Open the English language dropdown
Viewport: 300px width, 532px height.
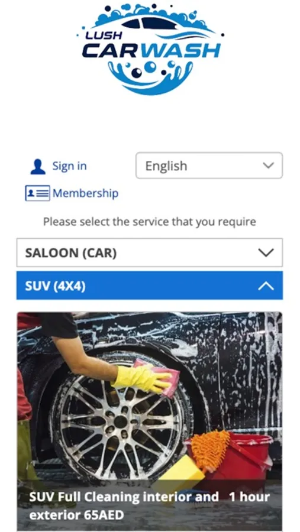(x=209, y=166)
